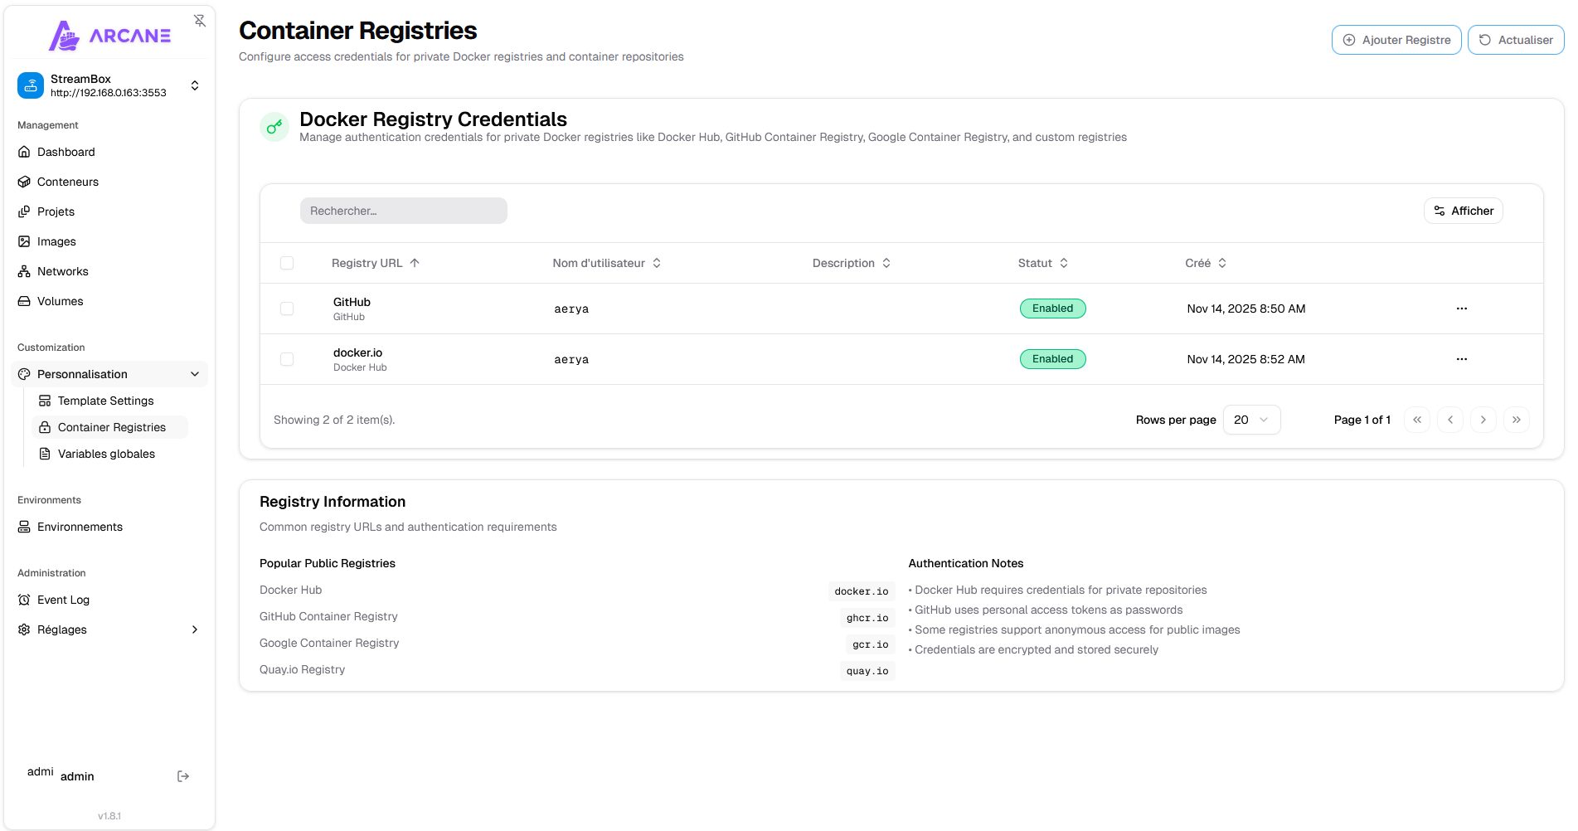1578x831 pixels.
Task: Open Template Settings
Action: coord(109,401)
